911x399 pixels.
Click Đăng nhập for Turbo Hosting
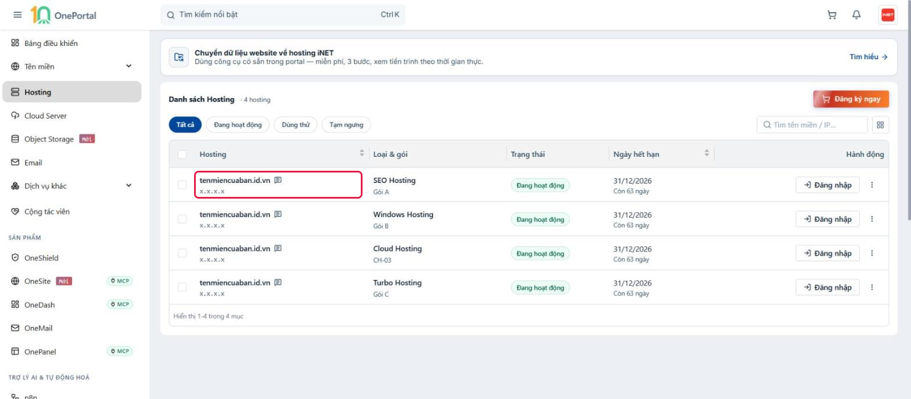[827, 287]
